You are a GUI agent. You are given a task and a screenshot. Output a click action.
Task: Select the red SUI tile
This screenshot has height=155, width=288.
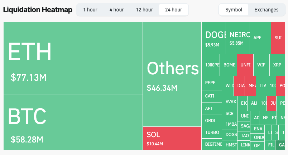278,38
